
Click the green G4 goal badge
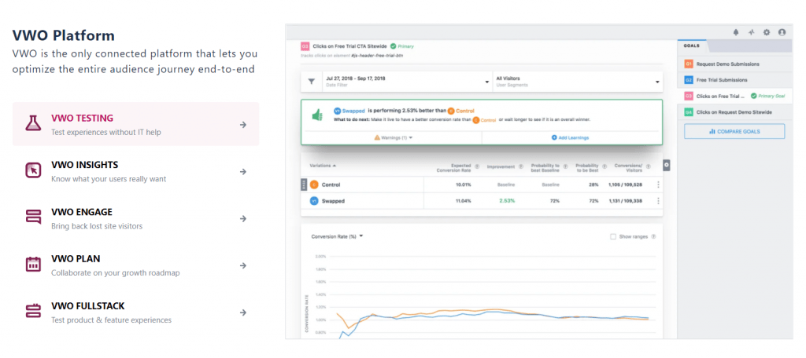[688, 111]
